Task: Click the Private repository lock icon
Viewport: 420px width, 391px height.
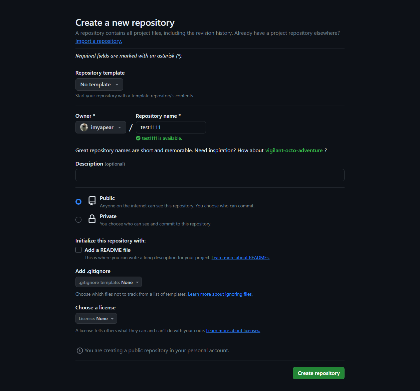Action: tap(92, 219)
